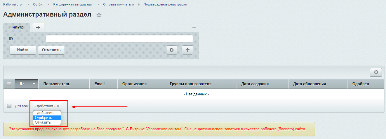Select the placeholder - действия - option

(47, 113)
